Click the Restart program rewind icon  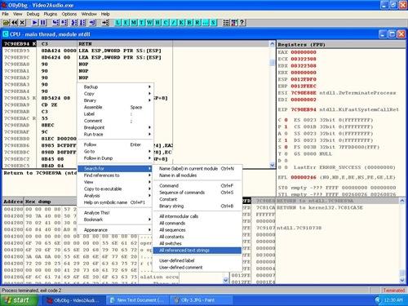(15, 23)
